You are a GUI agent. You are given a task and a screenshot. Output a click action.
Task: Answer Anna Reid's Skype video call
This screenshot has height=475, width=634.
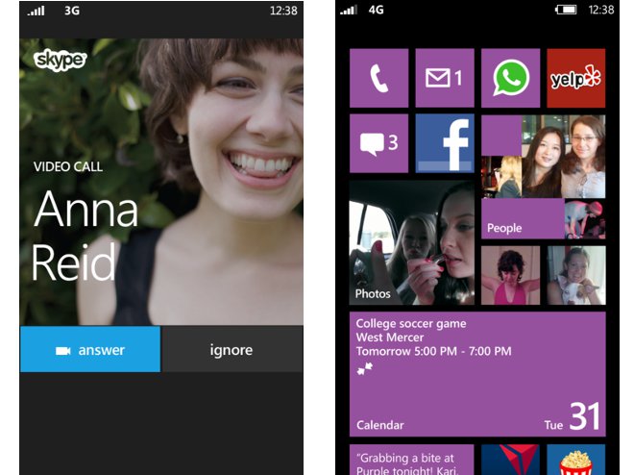[90, 350]
